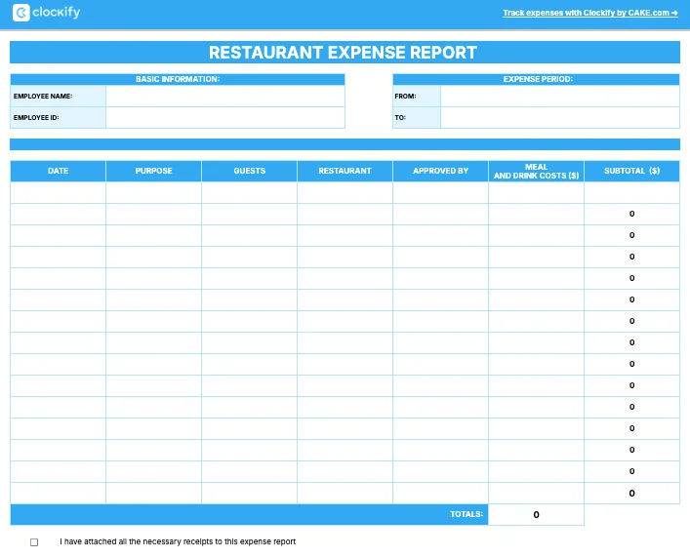Click the EXPENSE PERIOD: section header
Screen dimensions: 690x558
537,79
